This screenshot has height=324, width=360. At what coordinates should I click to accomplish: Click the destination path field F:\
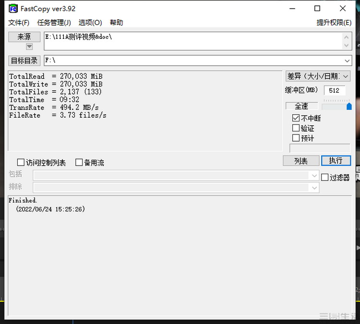[x=194, y=60]
